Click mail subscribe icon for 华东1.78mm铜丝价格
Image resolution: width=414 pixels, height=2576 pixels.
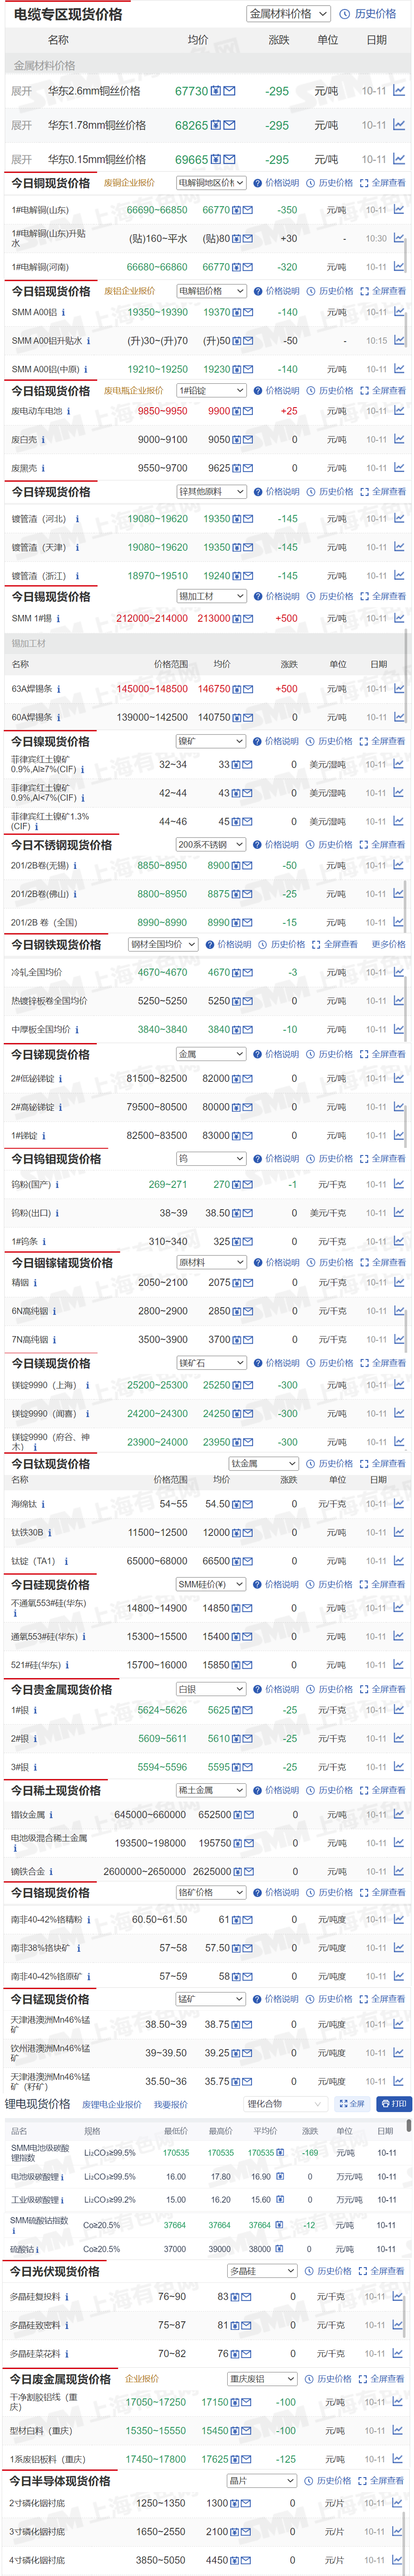pos(230,125)
